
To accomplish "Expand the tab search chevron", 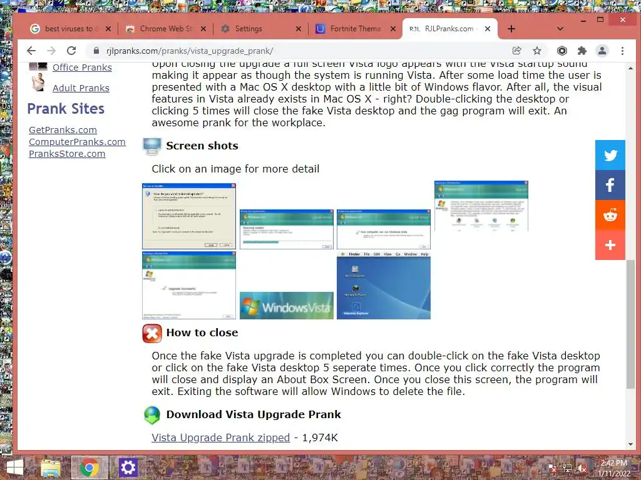I will point(560,29).
